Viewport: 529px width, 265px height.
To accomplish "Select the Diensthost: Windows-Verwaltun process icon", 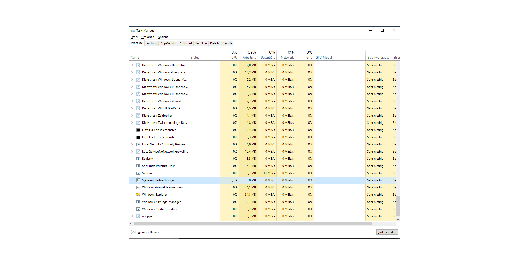I will 138,101.
